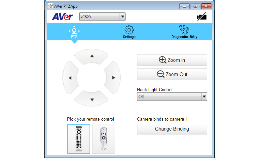259x158 pixels.
Task: Open the Settings tab
Action: pos(129,32)
